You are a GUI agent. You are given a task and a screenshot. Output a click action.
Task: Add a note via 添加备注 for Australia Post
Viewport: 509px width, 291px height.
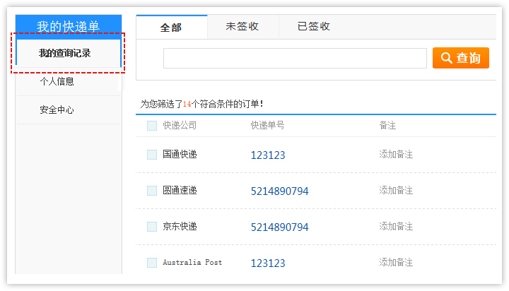396,262
